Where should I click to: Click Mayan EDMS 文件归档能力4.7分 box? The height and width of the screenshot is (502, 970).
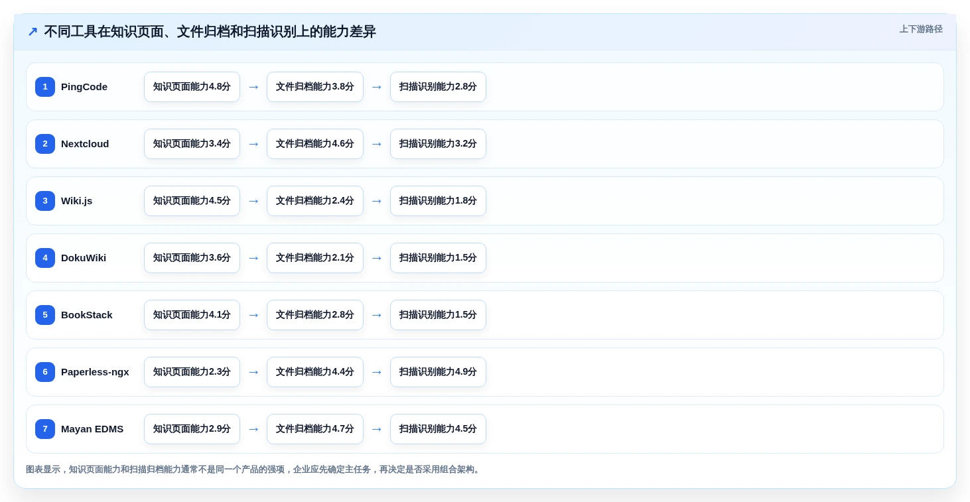[315, 429]
